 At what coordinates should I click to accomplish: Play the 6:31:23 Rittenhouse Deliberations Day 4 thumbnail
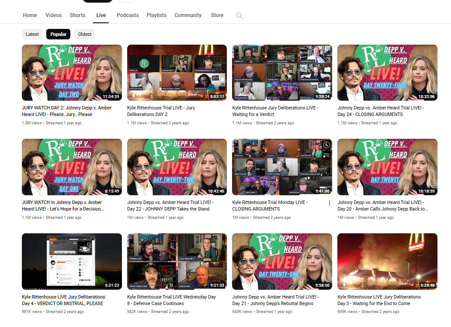[72, 261]
